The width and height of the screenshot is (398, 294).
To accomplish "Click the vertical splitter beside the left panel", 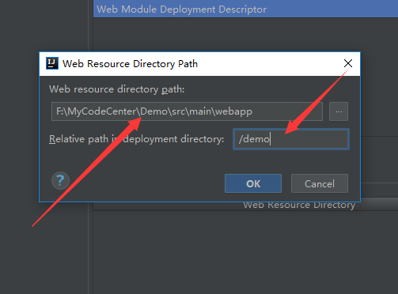I will [91, 251].
